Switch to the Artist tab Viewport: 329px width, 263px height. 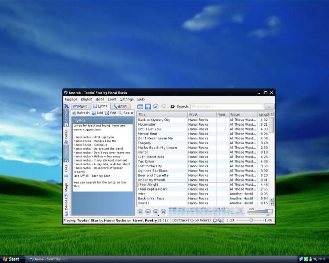coord(119,106)
